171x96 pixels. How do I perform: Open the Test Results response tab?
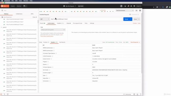[62, 42]
